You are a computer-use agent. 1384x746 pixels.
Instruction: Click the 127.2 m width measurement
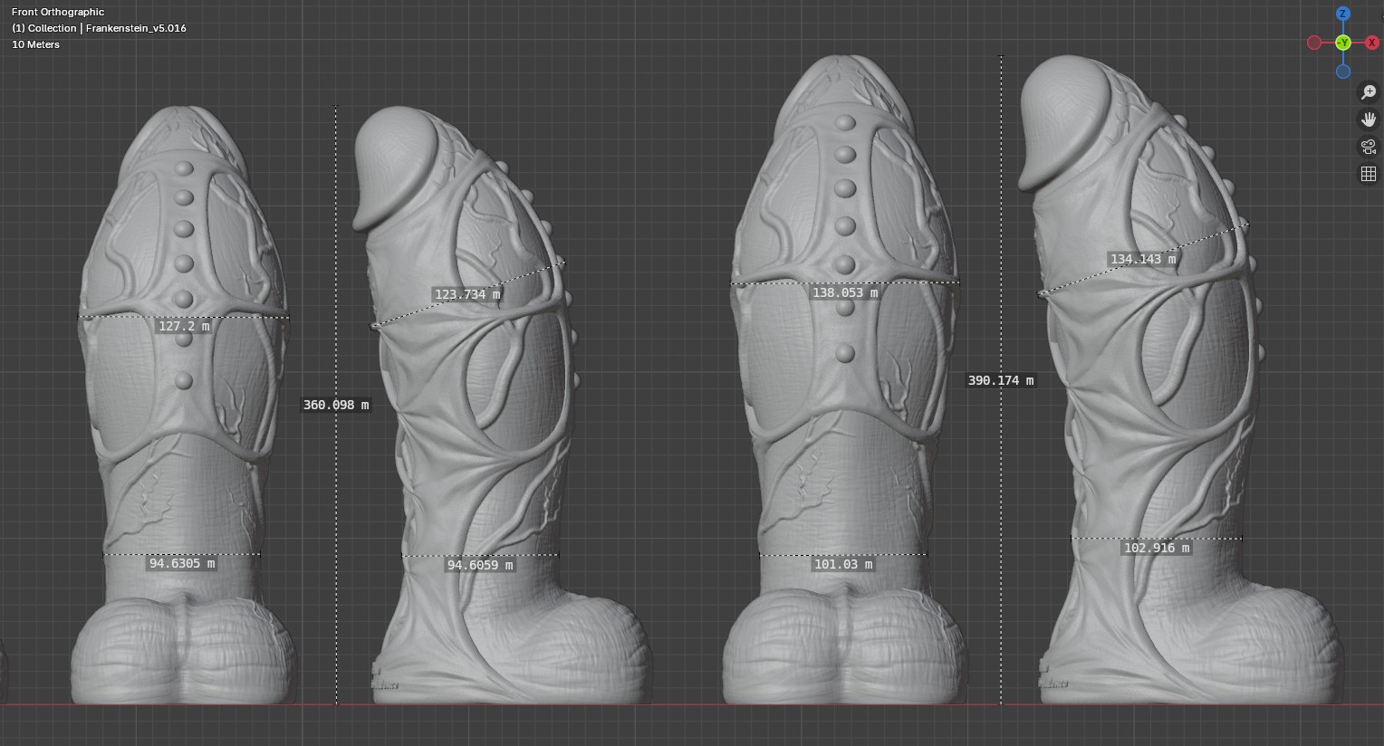tap(184, 326)
